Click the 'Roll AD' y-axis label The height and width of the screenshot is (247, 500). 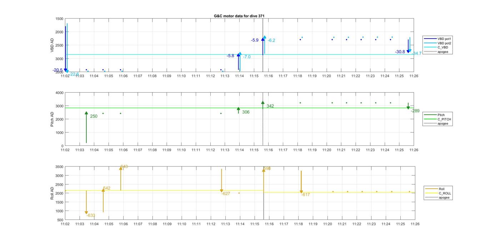[x=52, y=193]
